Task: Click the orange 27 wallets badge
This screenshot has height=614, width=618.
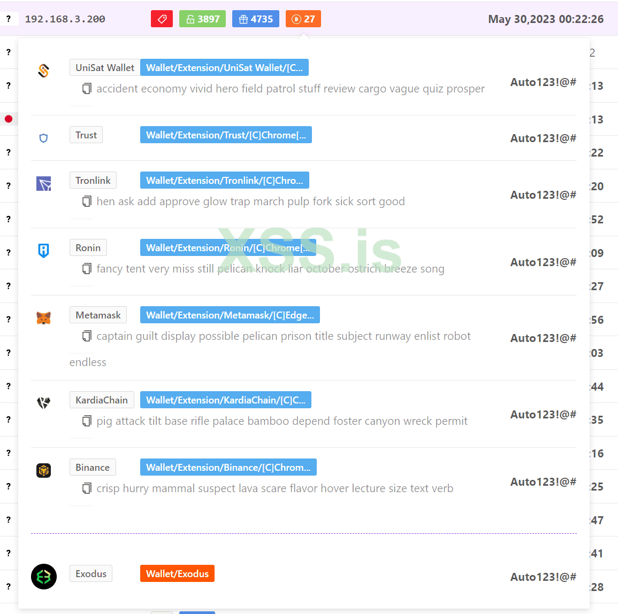Action: [303, 19]
